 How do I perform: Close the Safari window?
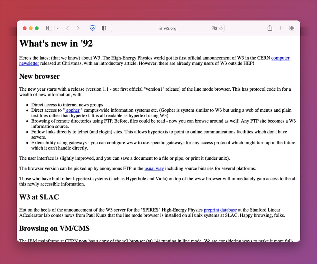pos(25,28)
